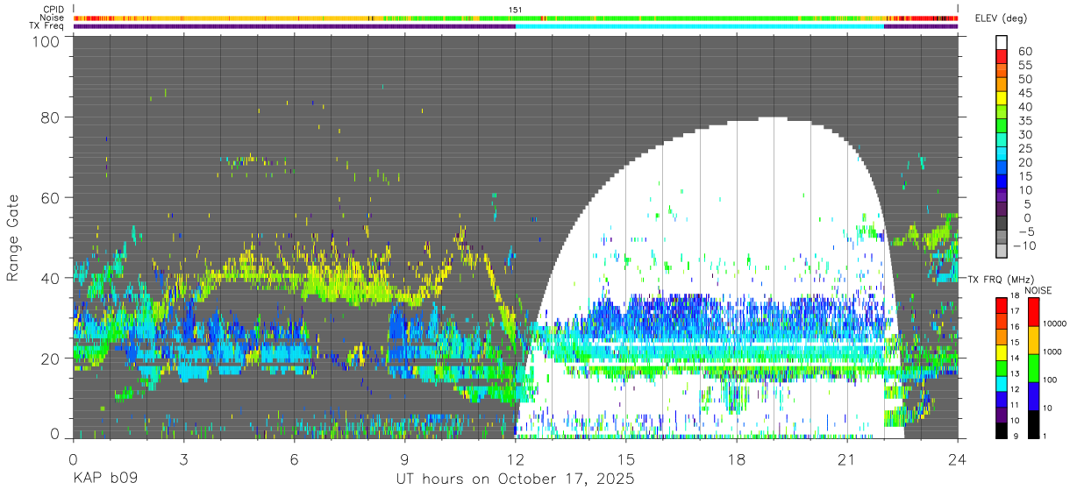Click the cyan section of the TX Freq strip
The image size is (1077, 497).
(x=699, y=26)
